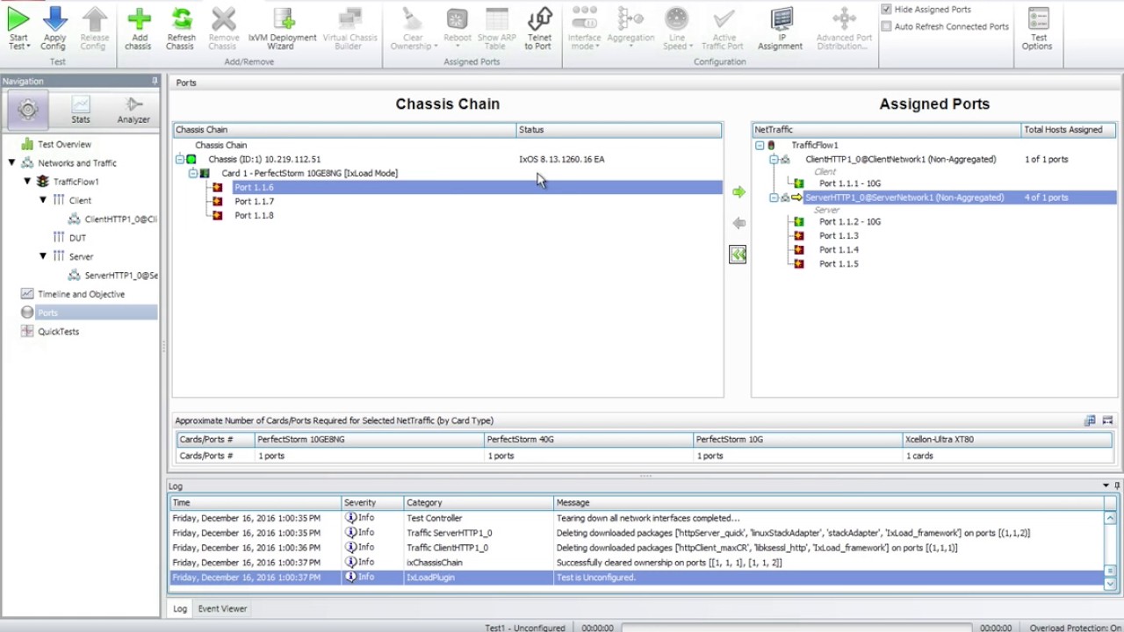Open the IP Assignment tool
Image resolution: width=1124 pixels, height=632 pixels.
click(781, 28)
